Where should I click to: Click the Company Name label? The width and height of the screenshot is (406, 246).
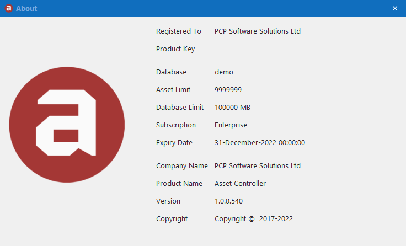(x=182, y=165)
